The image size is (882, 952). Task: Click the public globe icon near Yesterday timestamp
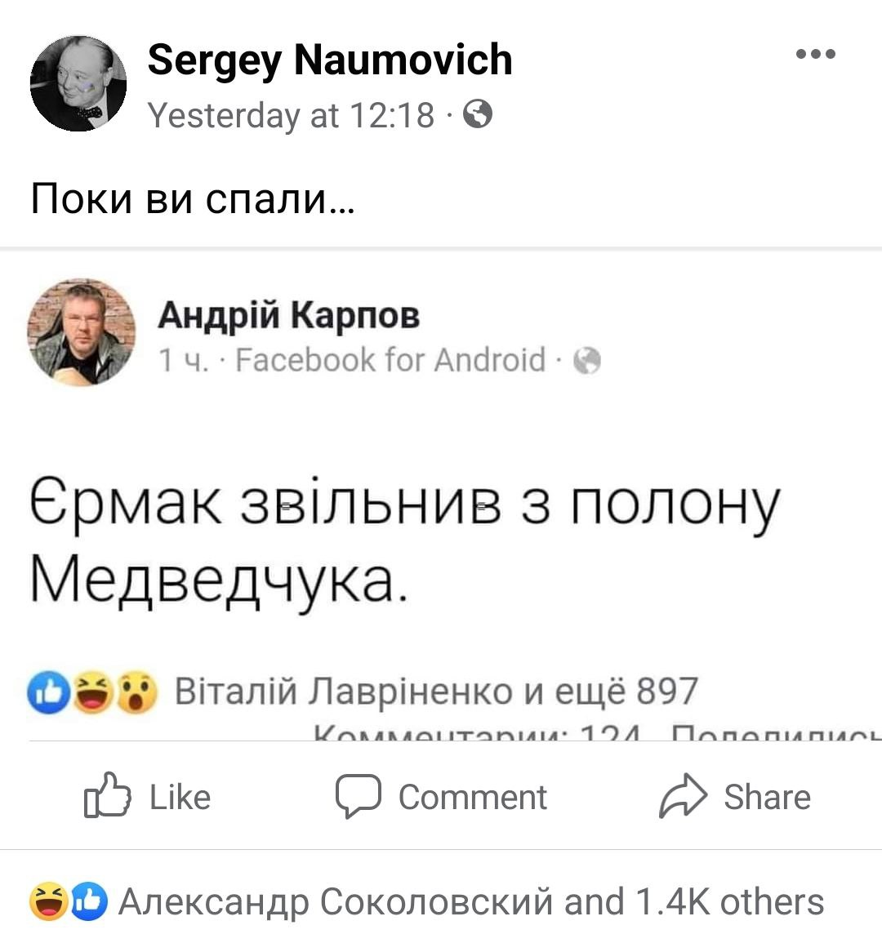[x=478, y=114]
